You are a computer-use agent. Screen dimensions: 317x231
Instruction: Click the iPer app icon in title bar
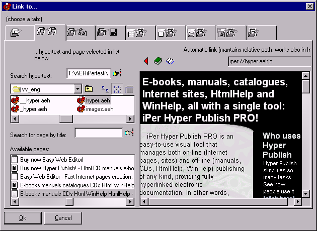pos(7,7)
